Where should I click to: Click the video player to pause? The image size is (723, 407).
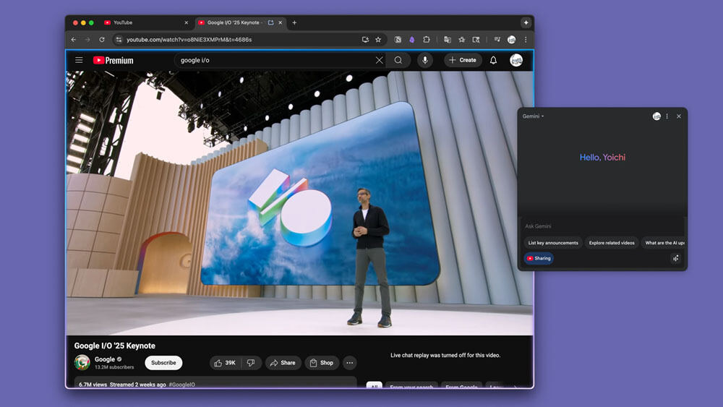click(x=300, y=203)
